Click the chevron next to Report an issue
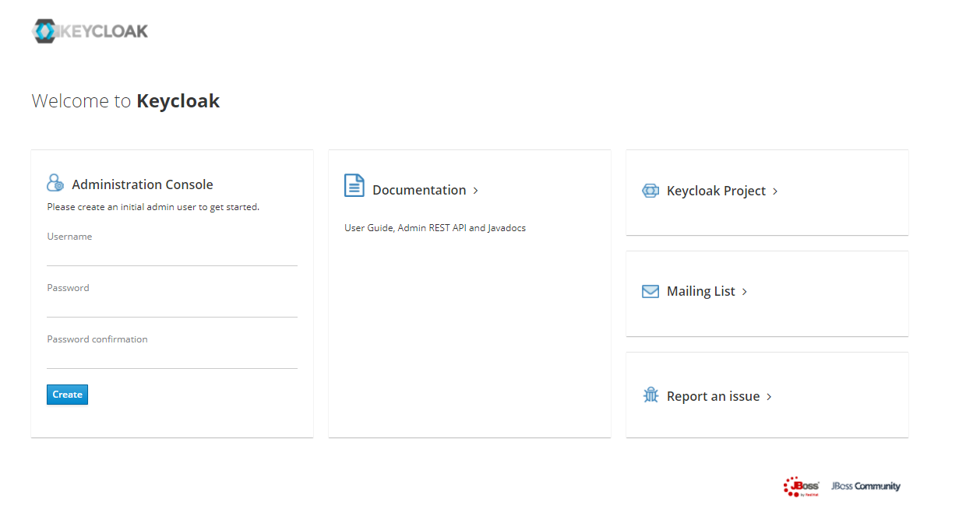Viewport: 966px width, 516px height. click(x=769, y=397)
